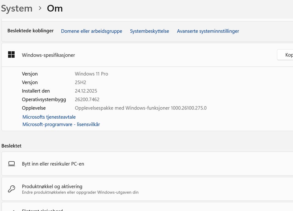Open Microsoft-programvare lisensvilkår
Viewport: 293px width, 211px height.
click(61, 124)
